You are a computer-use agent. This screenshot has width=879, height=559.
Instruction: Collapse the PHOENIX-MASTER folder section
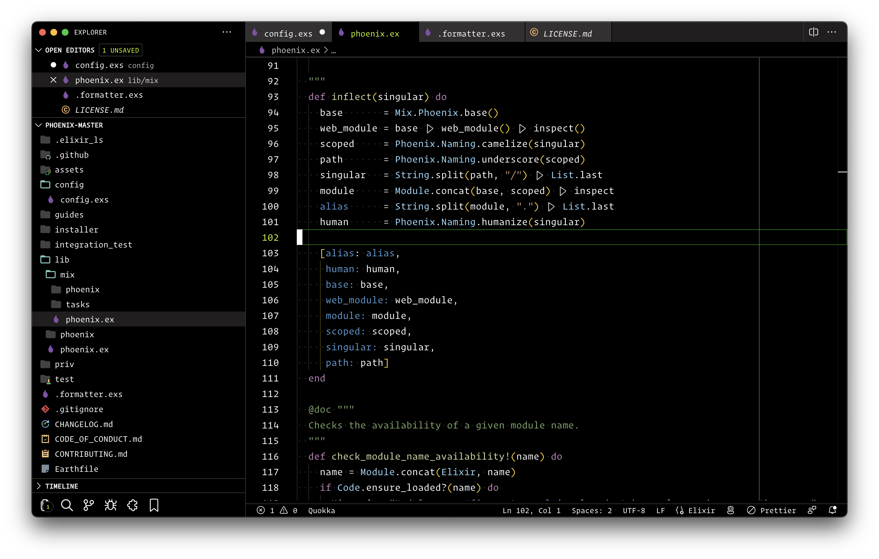click(x=39, y=125)
